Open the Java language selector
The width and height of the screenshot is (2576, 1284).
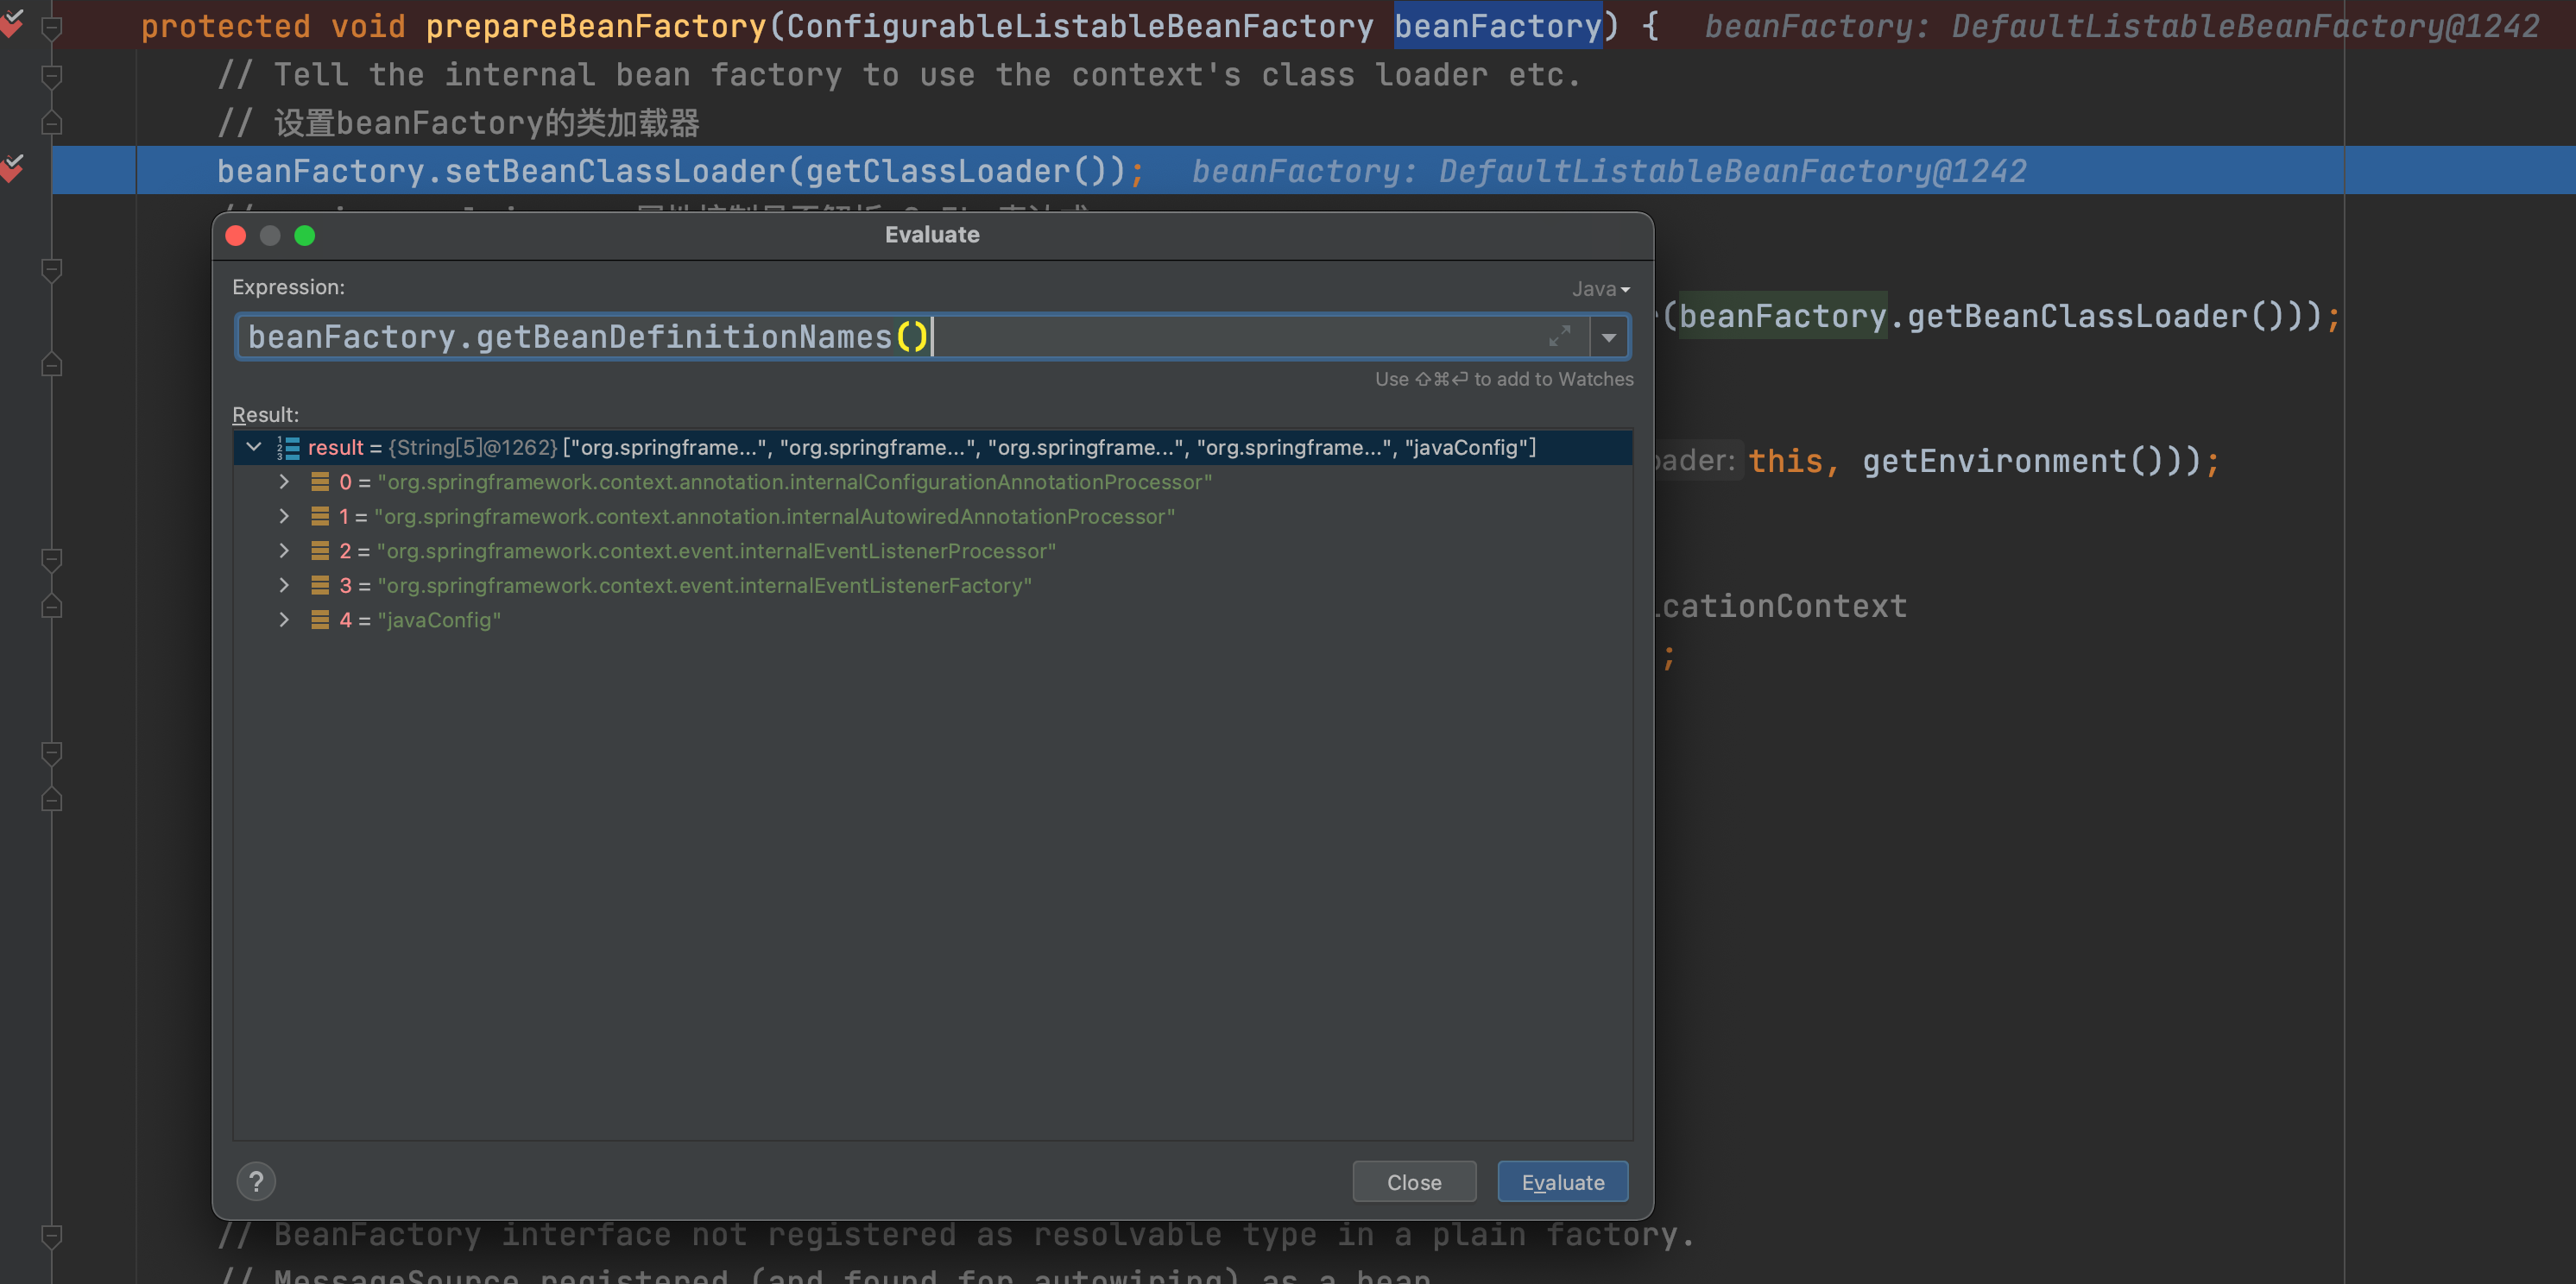tap(1600, 289)
